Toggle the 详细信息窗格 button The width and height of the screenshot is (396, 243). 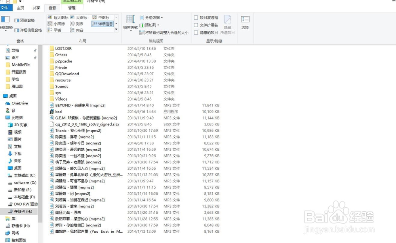28,30
